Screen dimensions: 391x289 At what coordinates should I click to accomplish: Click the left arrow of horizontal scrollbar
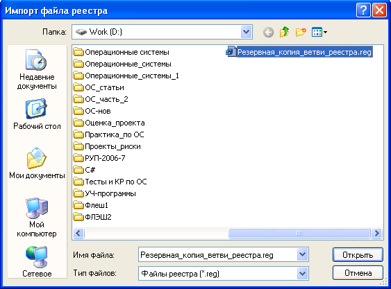click(78, 234)
